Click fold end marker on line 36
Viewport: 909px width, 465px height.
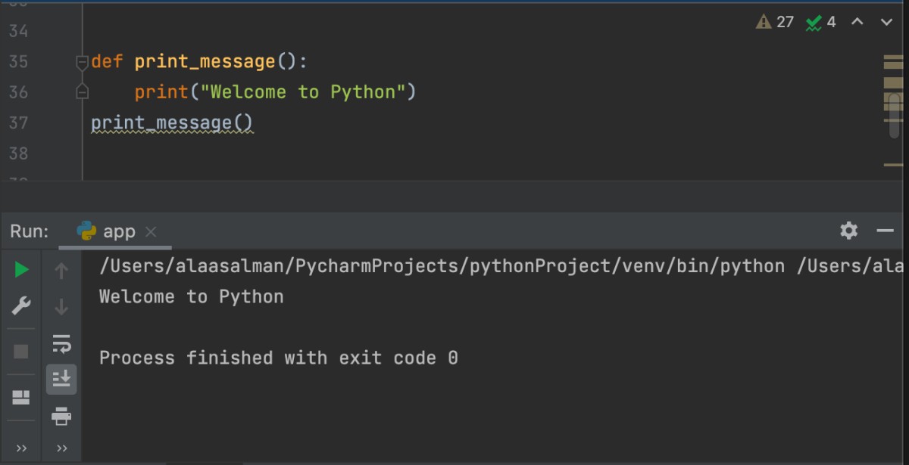coord(83,92)
